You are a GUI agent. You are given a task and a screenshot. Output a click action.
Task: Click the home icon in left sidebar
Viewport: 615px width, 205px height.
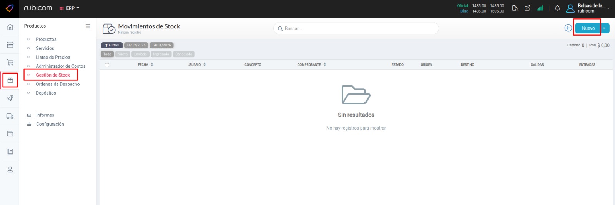point(10,27)
